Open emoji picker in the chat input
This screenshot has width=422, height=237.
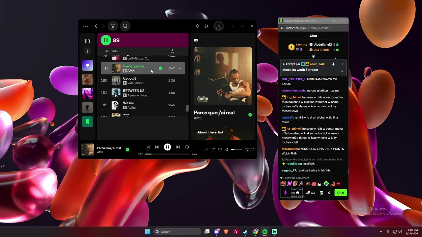pos(298,193)
